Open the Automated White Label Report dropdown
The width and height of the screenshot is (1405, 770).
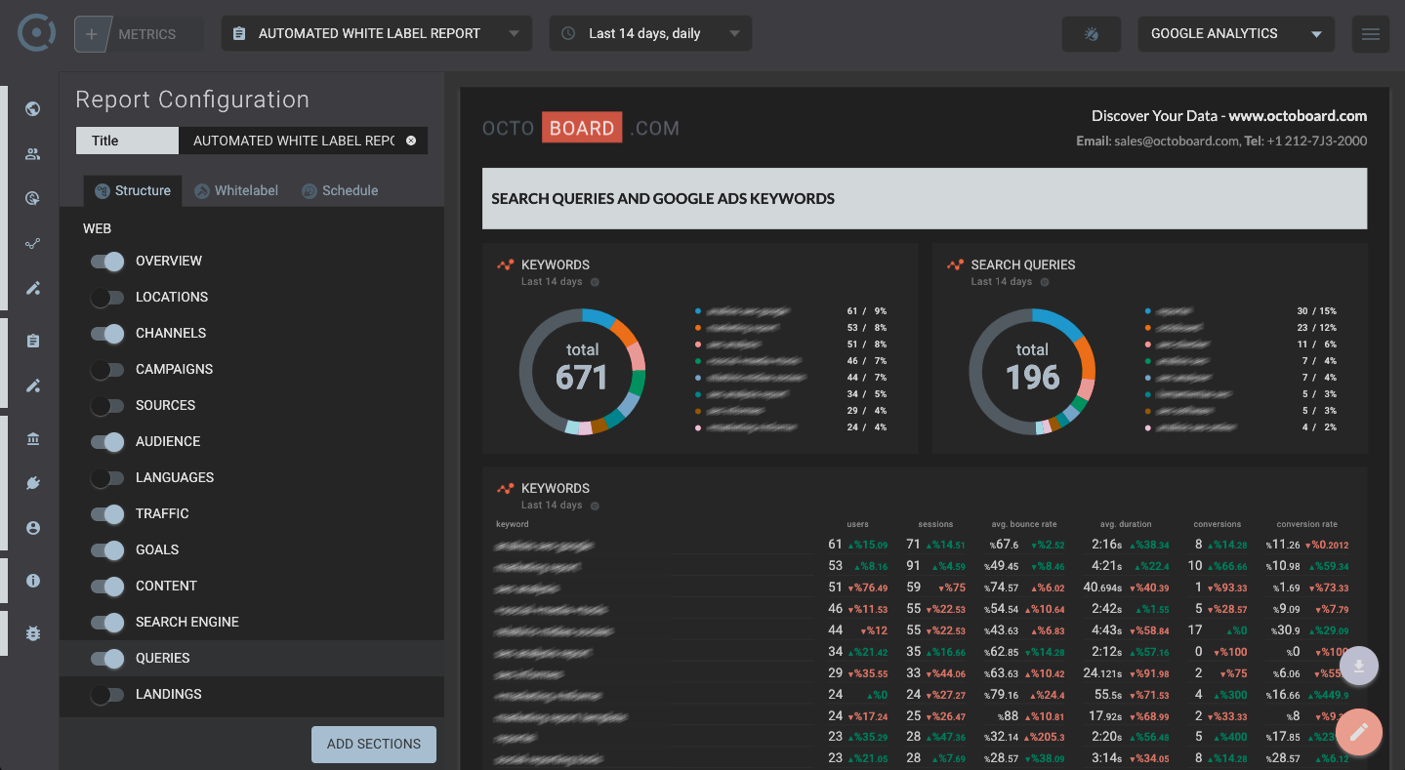377,33
